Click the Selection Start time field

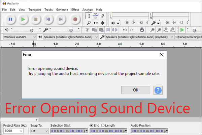[69, 131]
